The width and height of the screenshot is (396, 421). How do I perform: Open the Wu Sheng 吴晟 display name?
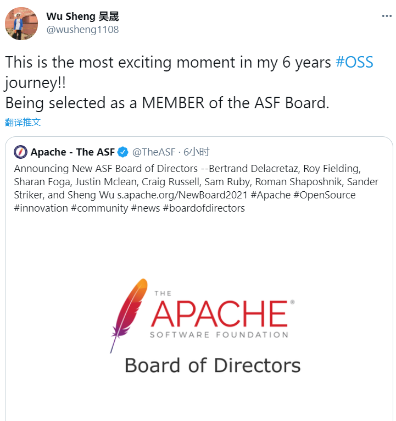[82, 16]
